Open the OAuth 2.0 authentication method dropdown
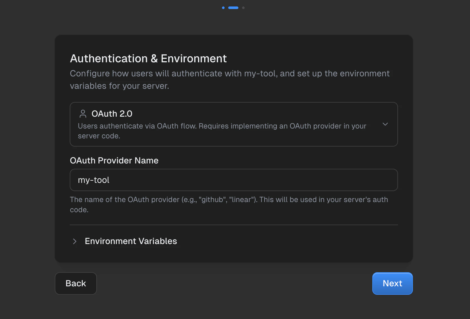470x319 pixels. 385,124
